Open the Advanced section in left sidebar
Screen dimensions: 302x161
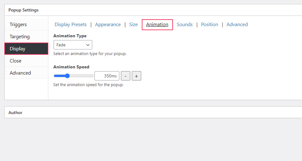pyautogui.click(x=20, y=73)
